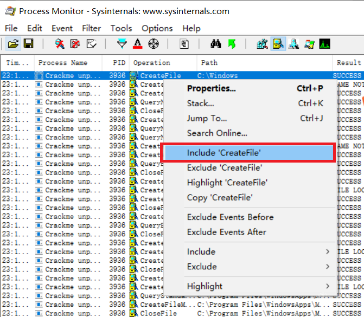Choose Exclude Events After
This screenshot has height=317, width=364.
tap(250, 232)
